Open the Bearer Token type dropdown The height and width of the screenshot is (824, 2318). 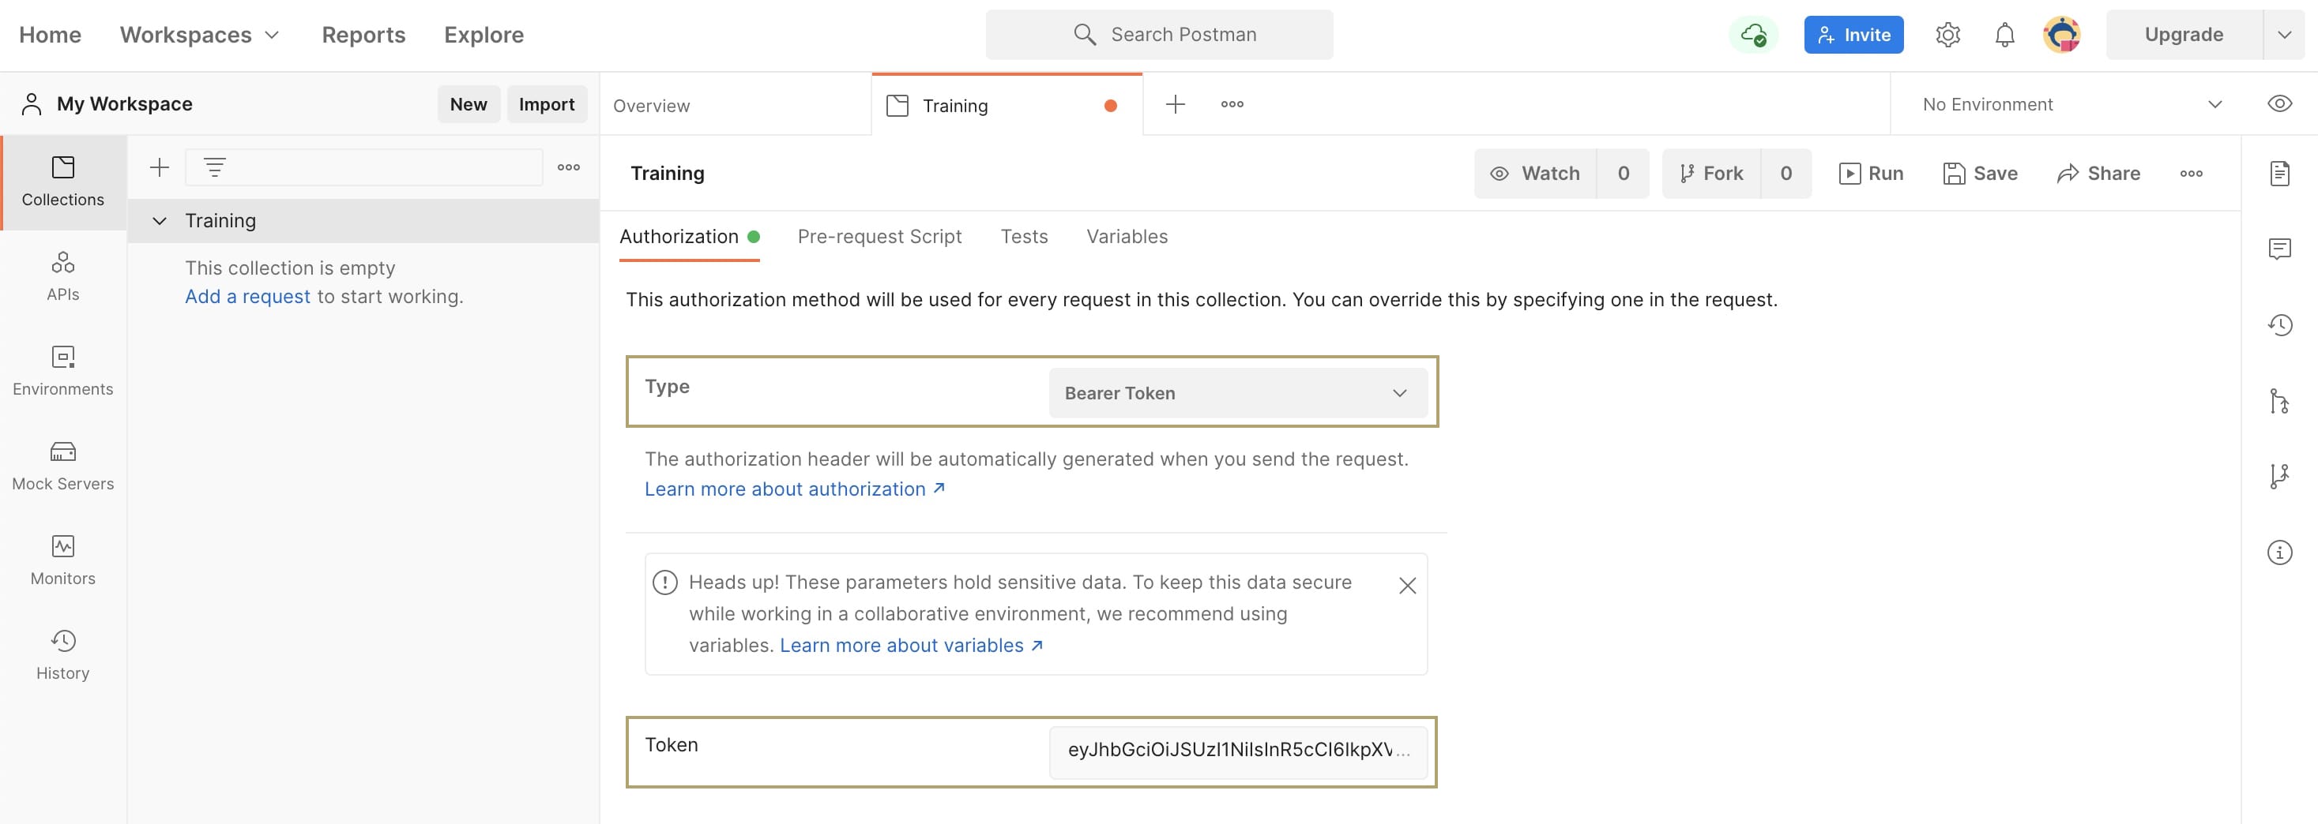pyautogui.click(x=1237, y=393)
